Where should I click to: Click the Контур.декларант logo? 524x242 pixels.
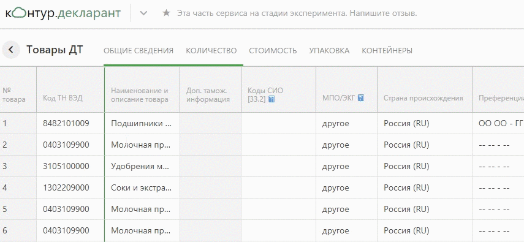[63, 13]
